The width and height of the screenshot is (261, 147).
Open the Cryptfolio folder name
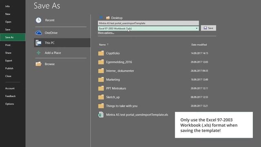pyautogui.click(x=113, y=53)
